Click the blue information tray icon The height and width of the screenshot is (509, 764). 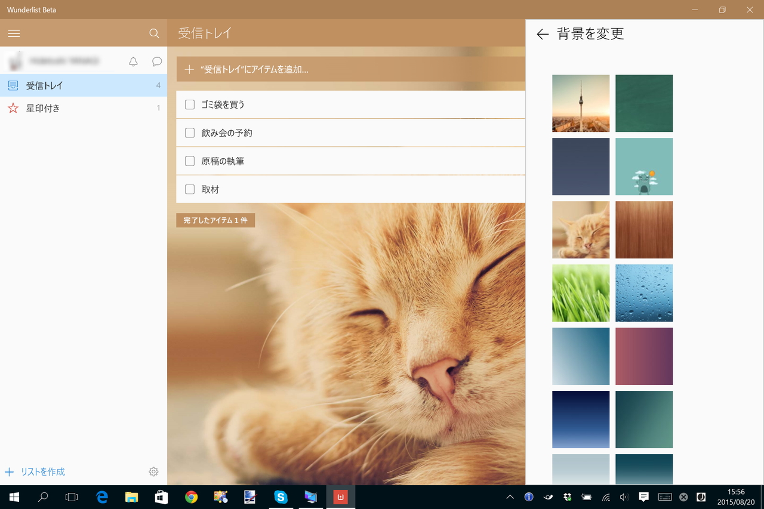point(529,496)
